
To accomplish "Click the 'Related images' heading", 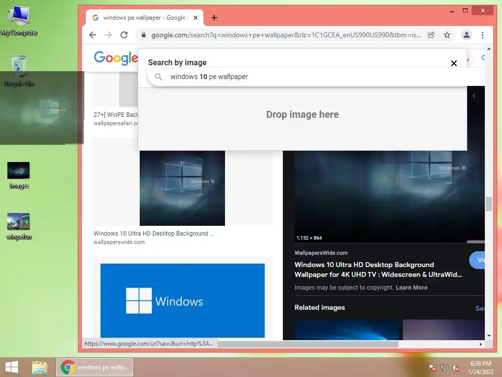I will click(320, 307).
